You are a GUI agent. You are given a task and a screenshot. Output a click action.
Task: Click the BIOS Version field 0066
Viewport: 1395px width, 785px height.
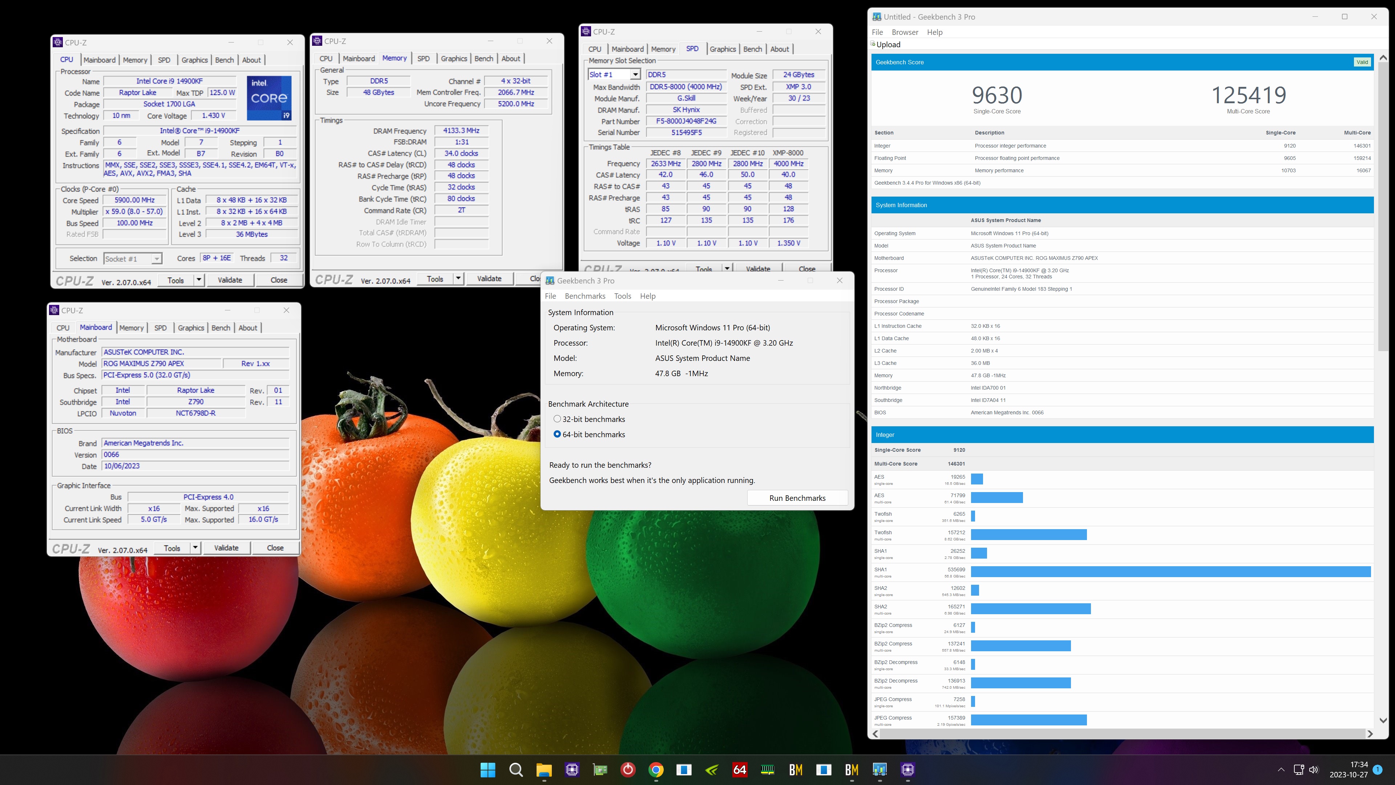tap(195, 455)
